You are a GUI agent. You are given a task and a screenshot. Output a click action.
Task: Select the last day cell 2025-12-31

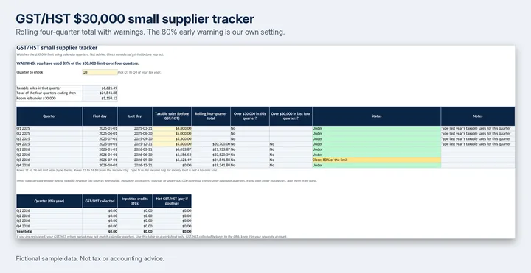135,144
